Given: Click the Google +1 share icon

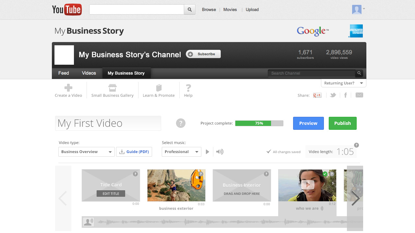Looking at the screenshot, I should [x=317, y=95].
